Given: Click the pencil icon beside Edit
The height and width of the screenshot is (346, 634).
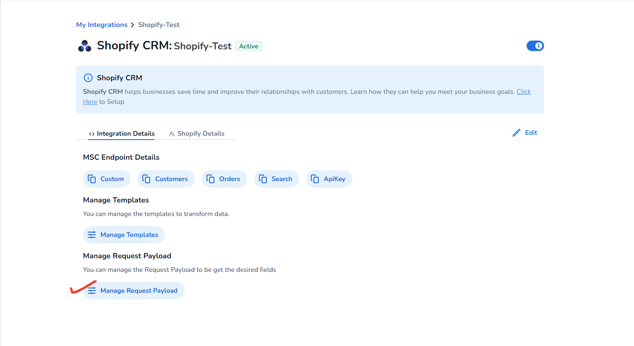Looking at the screenshot, I should (517, 133).
